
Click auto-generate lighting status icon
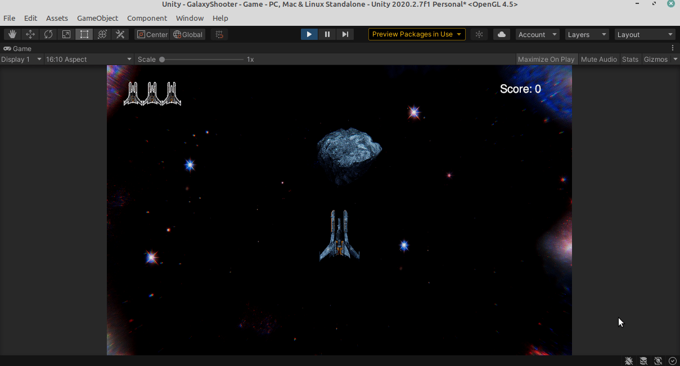[658, 360]
